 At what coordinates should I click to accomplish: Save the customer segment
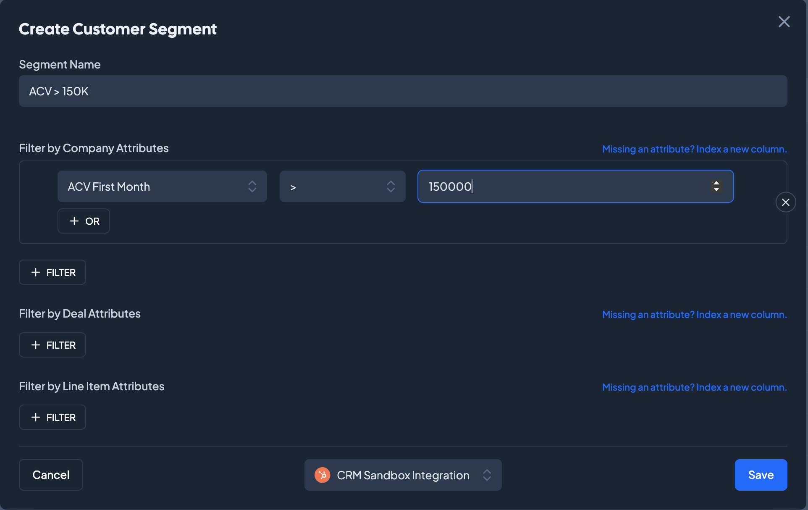(x=761, y=475)
